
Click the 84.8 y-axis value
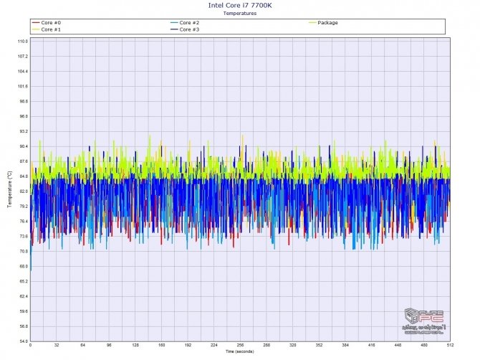coord(23,176)
